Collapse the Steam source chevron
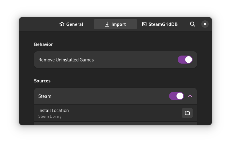Screen dimensions: 231x146 [x=190, y=96]
